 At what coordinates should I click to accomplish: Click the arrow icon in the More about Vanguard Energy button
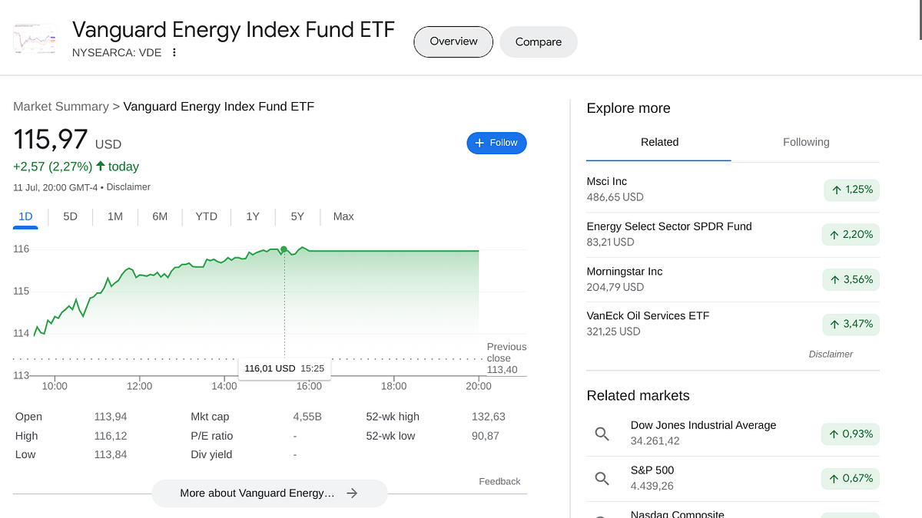pos(352,493)
